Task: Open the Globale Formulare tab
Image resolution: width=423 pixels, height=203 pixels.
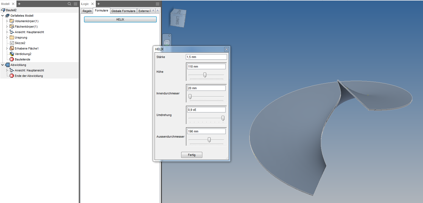Action: pos(123,11)
